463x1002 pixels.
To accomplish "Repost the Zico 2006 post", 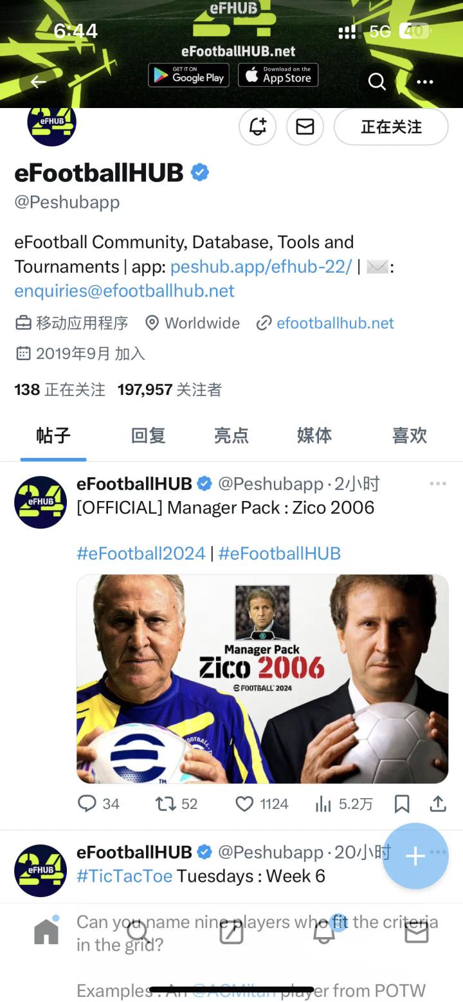I will [177, 803].
